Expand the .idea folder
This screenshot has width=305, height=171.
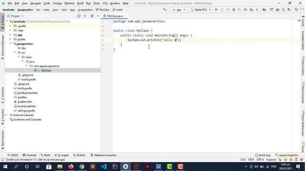pos(10,30)
